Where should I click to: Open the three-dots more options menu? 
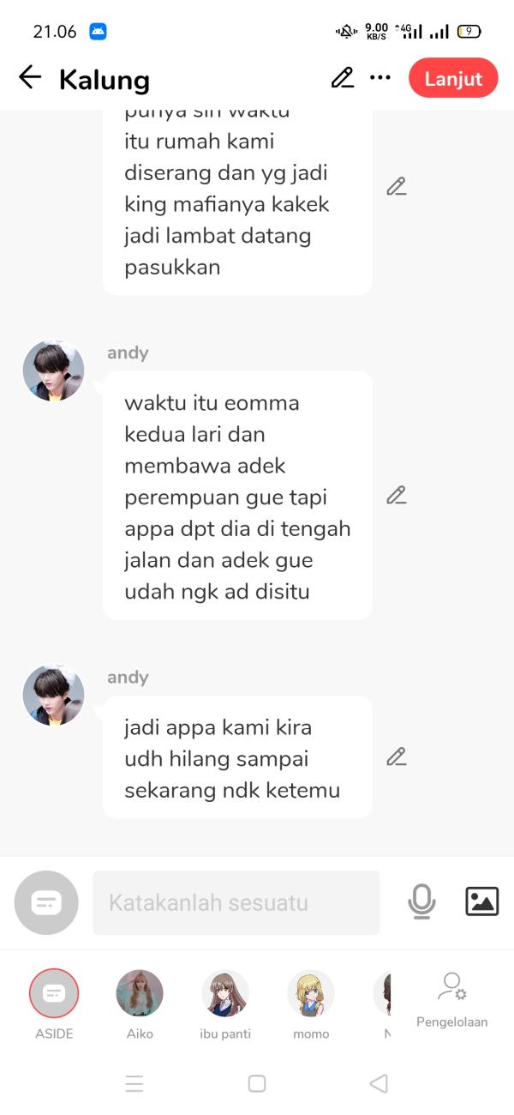(380, 78)
